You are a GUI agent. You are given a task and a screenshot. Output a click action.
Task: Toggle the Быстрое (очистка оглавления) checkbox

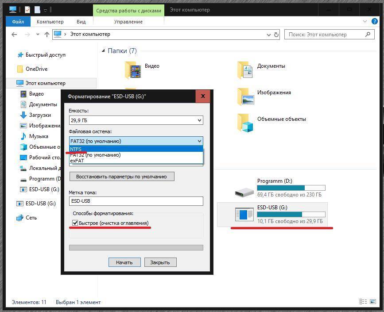point(75,223)
